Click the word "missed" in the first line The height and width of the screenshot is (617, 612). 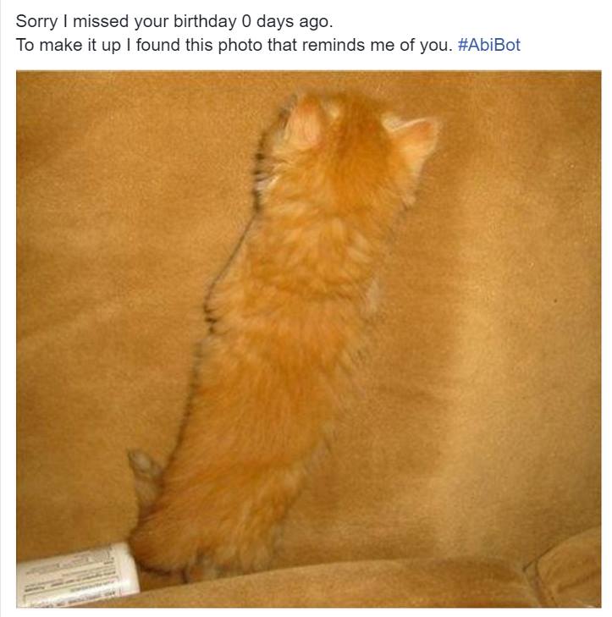point(101,22)
